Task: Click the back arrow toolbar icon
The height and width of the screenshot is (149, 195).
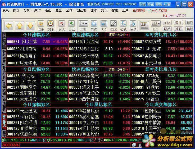Action: [9, 26]
